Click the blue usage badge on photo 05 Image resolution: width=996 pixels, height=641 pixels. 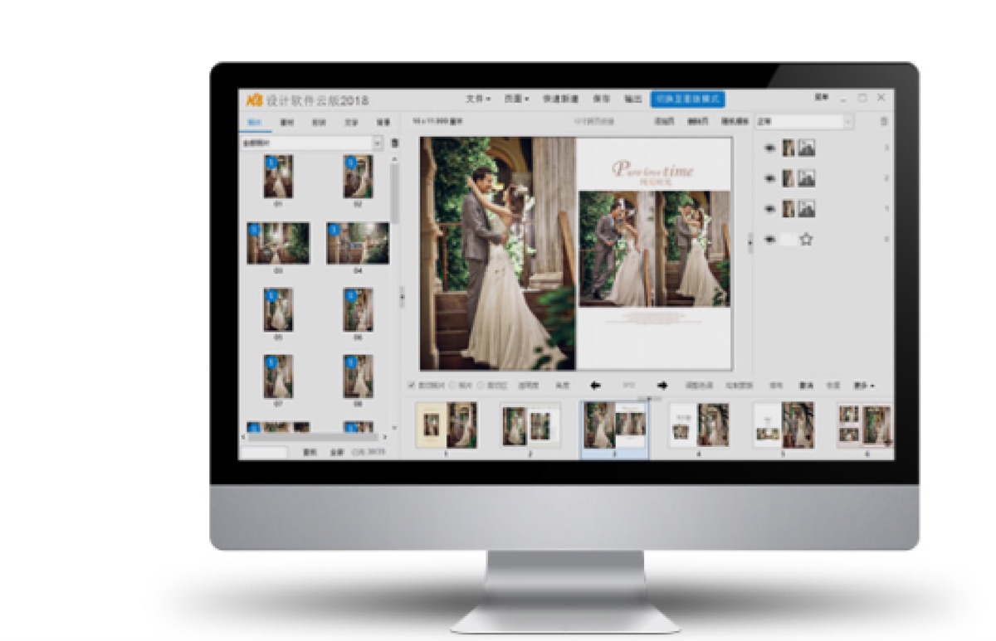point(270,295)
